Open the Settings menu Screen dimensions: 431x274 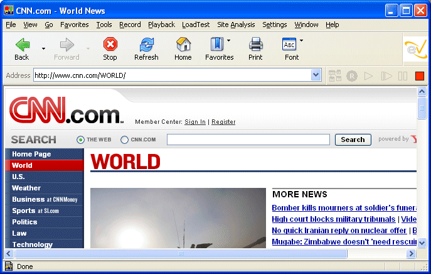(x=275, y=25)
